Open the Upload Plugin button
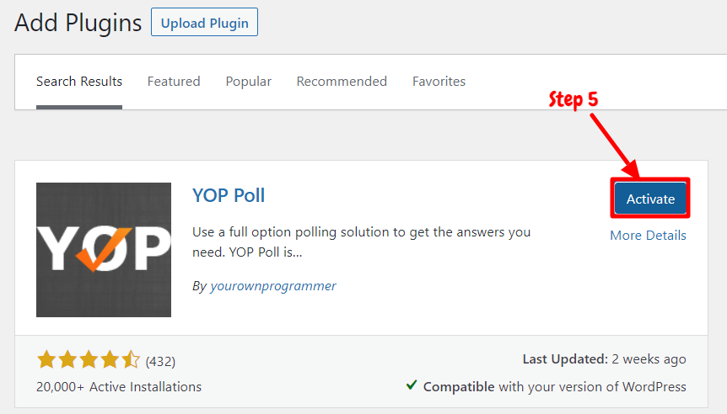Image resolution: width=727 pixels, height=414 pixels. tap(204, 22)
